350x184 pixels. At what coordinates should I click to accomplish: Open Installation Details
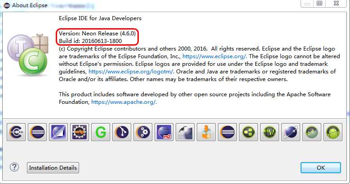tap(53, 167)
